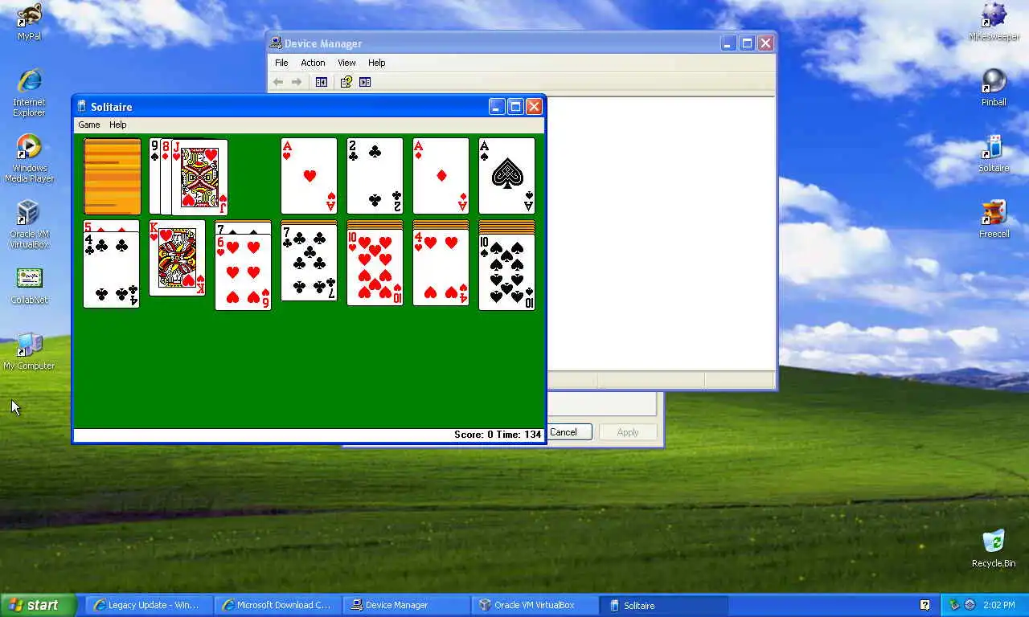The width and height of the screenshot is (1029, 617).
Task: Minimize the Device Manager window
Action: click(x=728, y=43)
